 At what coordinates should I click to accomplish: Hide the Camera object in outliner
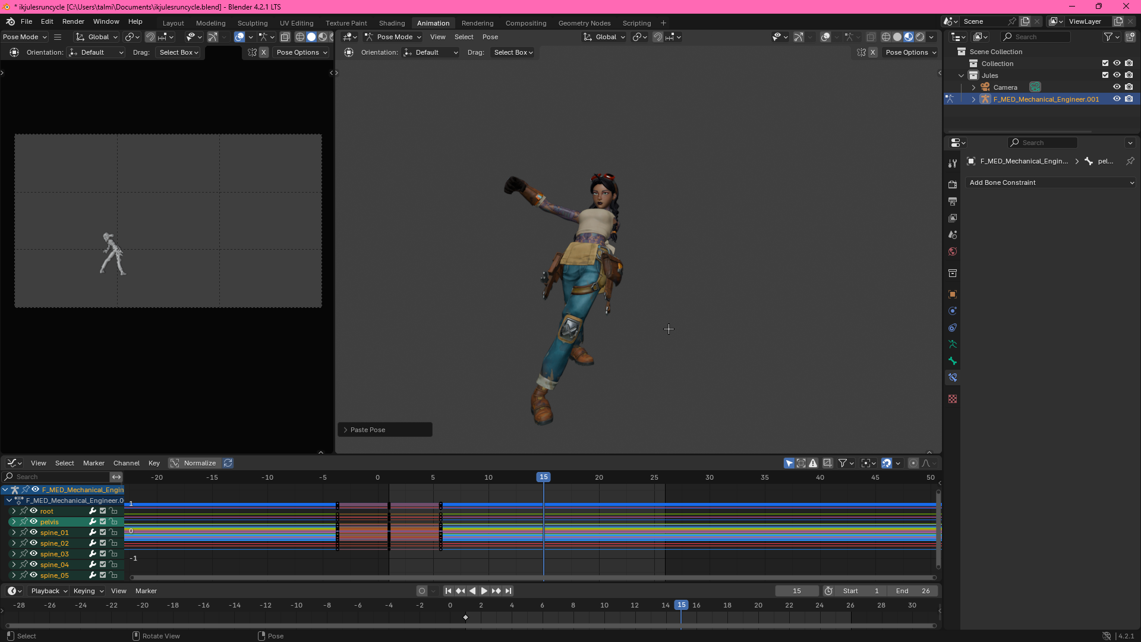(x=1117, y=87)
